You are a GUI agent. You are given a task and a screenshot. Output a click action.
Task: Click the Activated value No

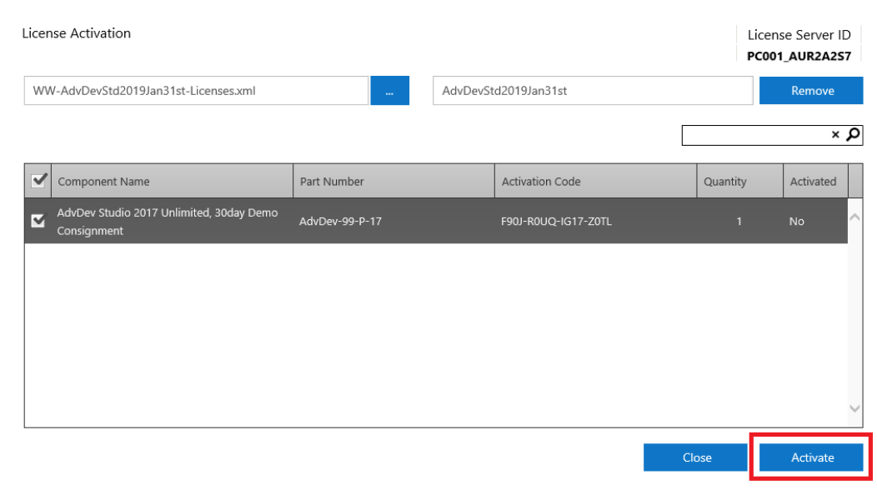click(796, 222)
